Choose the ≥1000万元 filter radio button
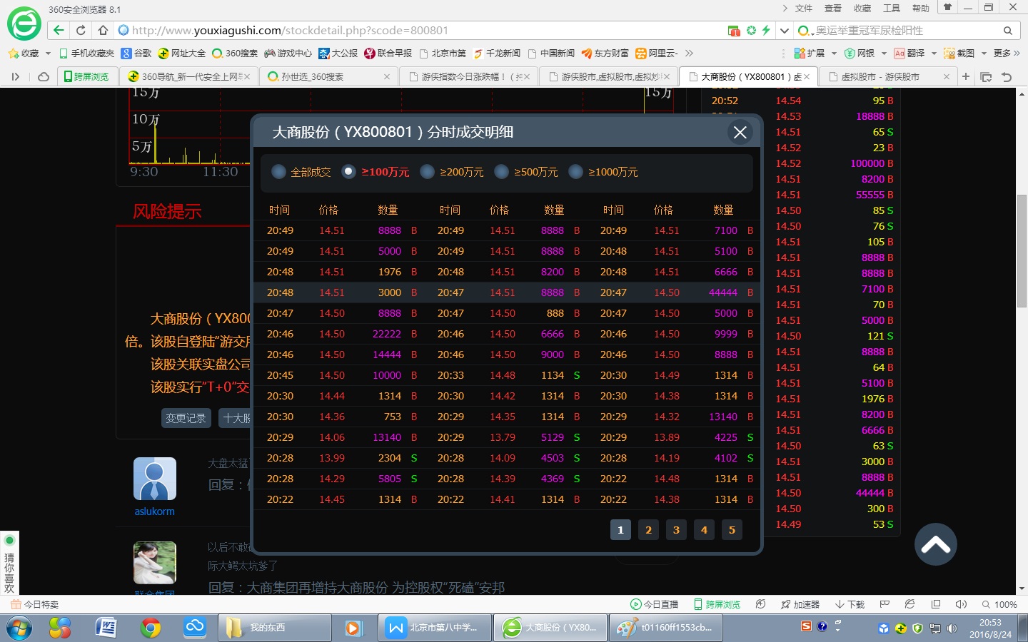 [575, 172]
